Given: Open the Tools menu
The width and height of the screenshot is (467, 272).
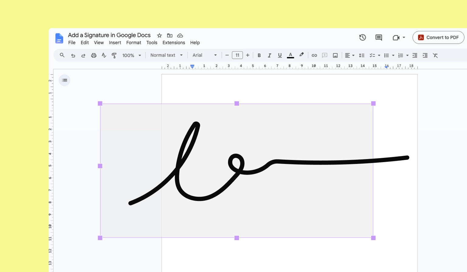Looking at the screenshot, I should (x=152, y=43).
